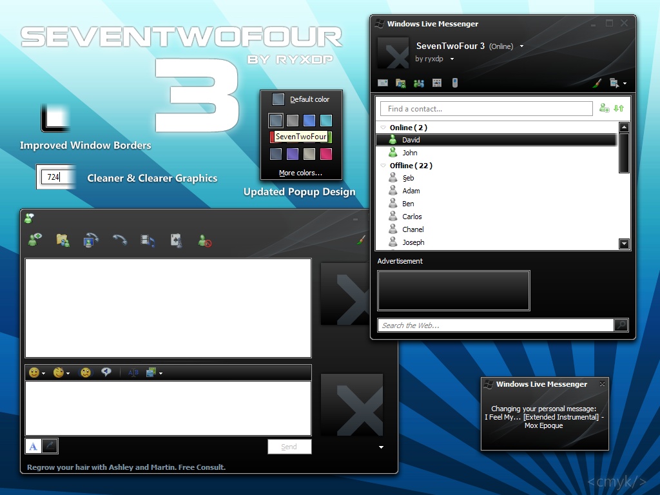Send a nudge with shaking face icon
This screenshot has width=660, height=495.
[x=86, y=373]
